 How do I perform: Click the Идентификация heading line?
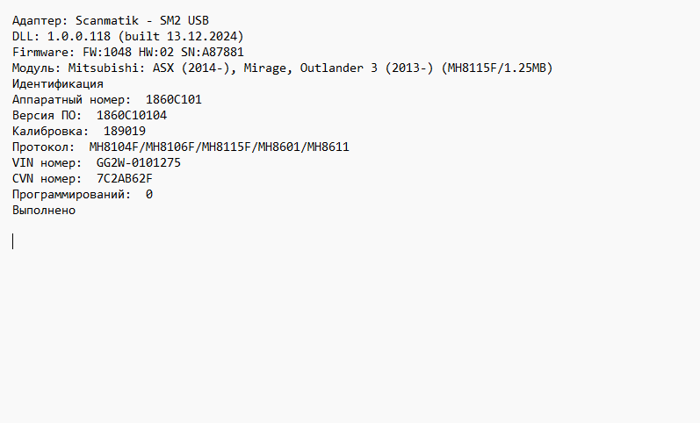pos(58,83)
